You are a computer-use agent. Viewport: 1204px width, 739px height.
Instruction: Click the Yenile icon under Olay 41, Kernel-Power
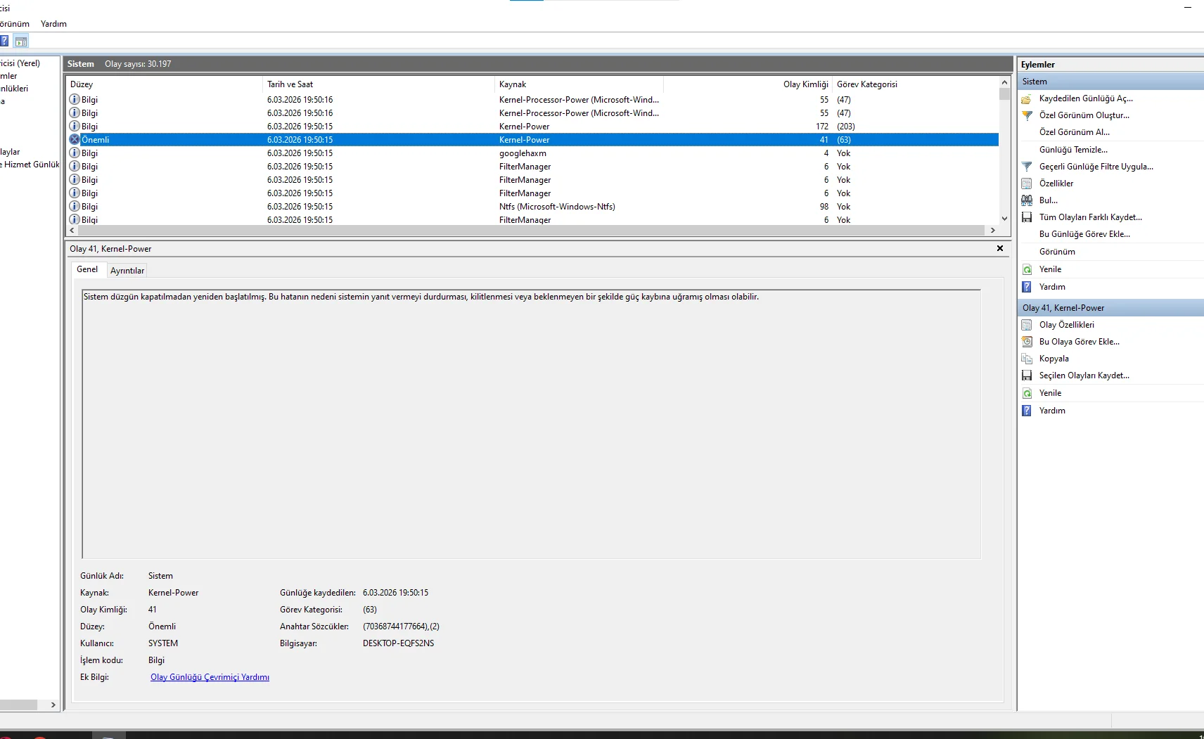[x=1027, y=393]
